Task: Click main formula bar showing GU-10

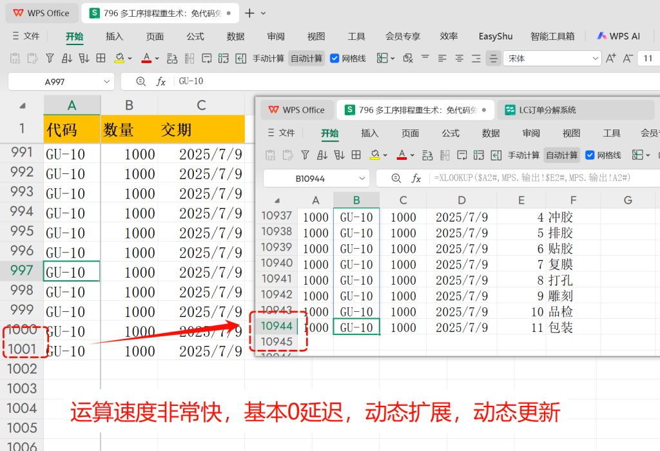Action: click(417, 81)
